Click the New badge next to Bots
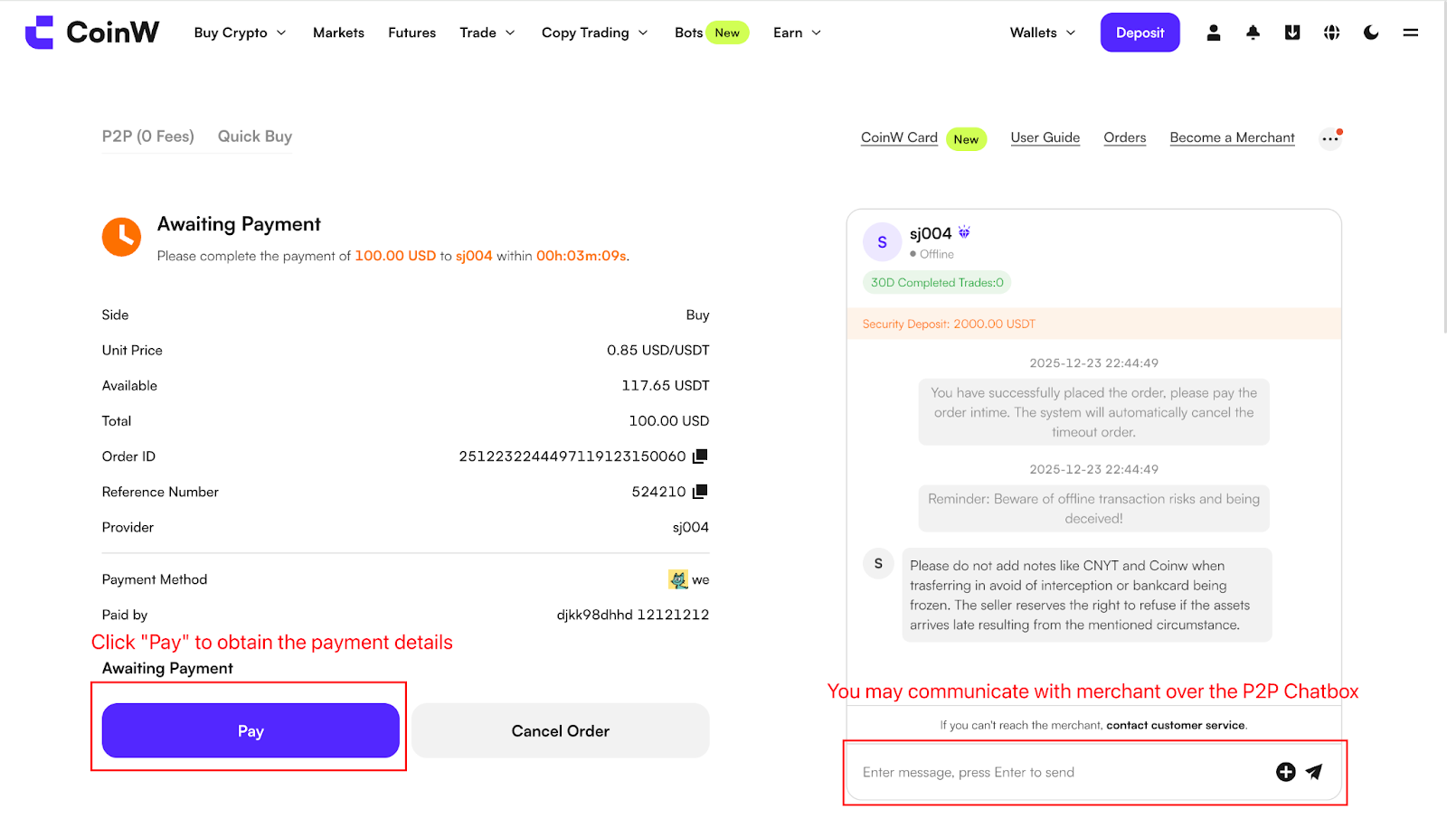This screenshot has height=818, width=1447. click(x=727, y=33)
